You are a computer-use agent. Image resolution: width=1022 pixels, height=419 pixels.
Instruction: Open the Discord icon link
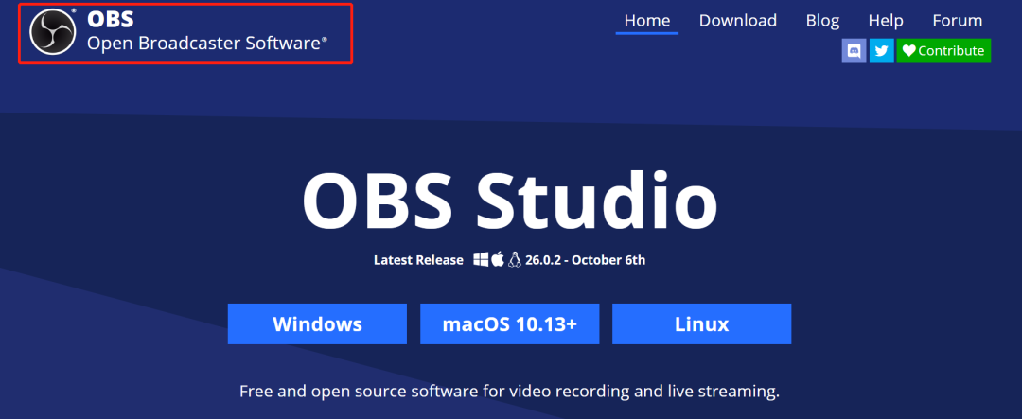tap(854, 51)
